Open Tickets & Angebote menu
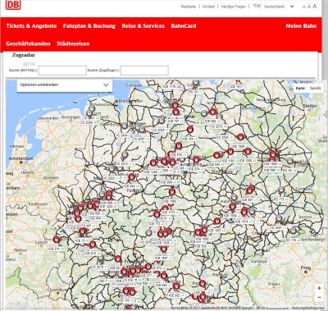The image size is (328, 311). [31, 26]
